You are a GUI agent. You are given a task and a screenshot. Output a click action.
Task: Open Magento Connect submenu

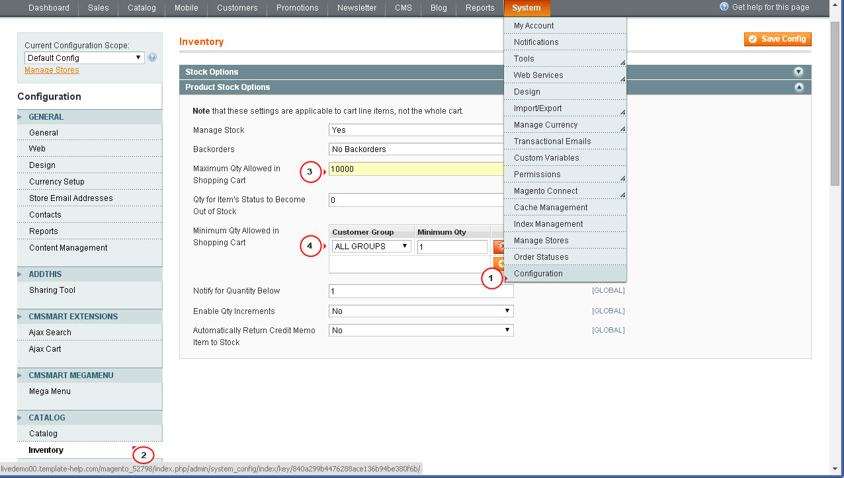(x=565, y=191)
